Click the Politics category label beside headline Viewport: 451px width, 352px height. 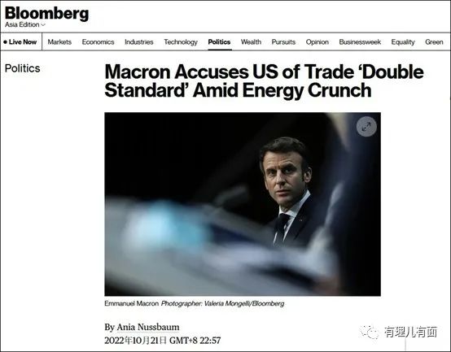pos(23,68)
